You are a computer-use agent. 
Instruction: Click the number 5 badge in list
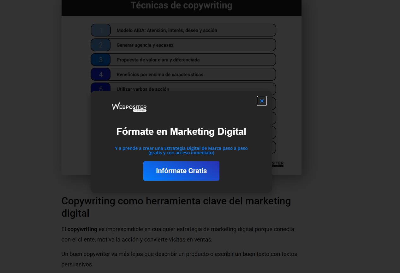point(101,88)
